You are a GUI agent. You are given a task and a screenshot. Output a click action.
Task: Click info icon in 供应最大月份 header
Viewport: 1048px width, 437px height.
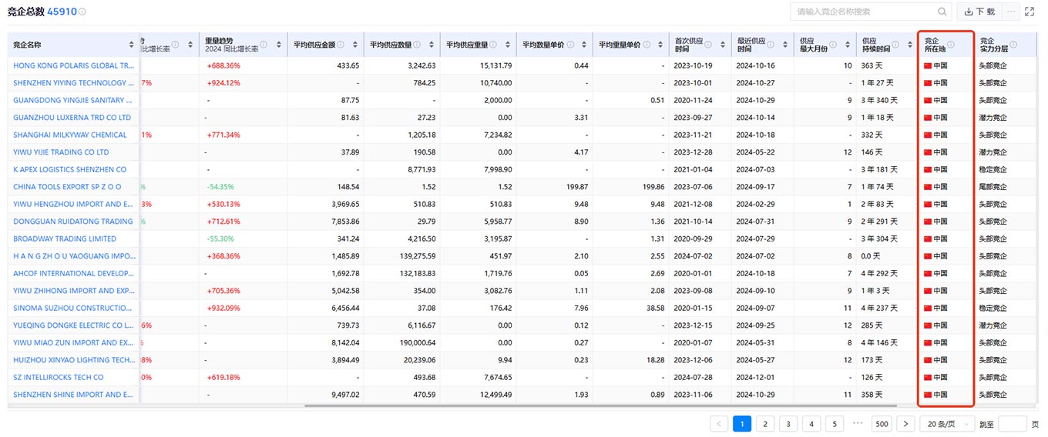pyautogui.click(x=833, y=45)
